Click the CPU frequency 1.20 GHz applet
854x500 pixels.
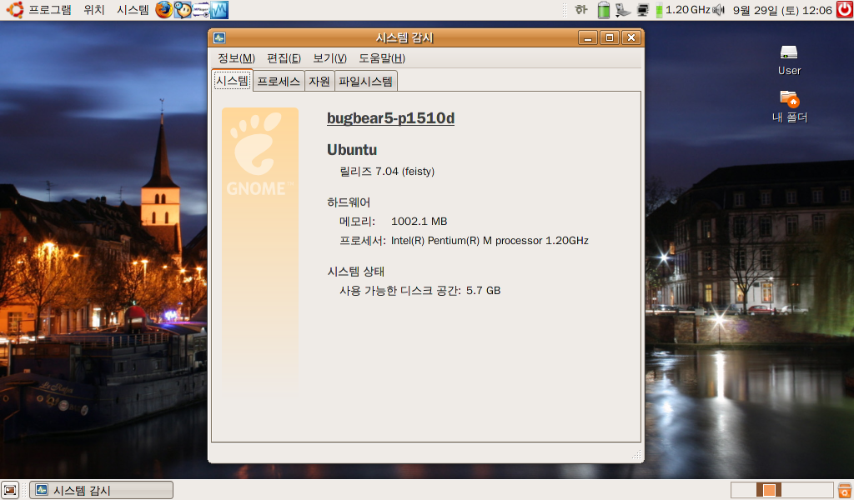tap(683, 10)
